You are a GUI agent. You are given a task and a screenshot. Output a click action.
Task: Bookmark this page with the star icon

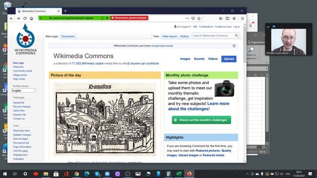pos(199,18)
